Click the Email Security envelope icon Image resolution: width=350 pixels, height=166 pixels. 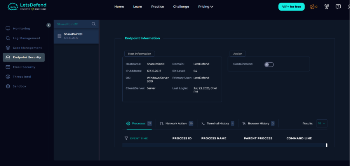point(8,67)
